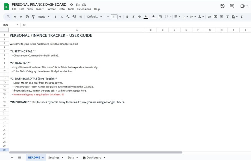The height and width of the screenshot is (161, 251).
Task: Insert a link
Action: tap(209, 17)
